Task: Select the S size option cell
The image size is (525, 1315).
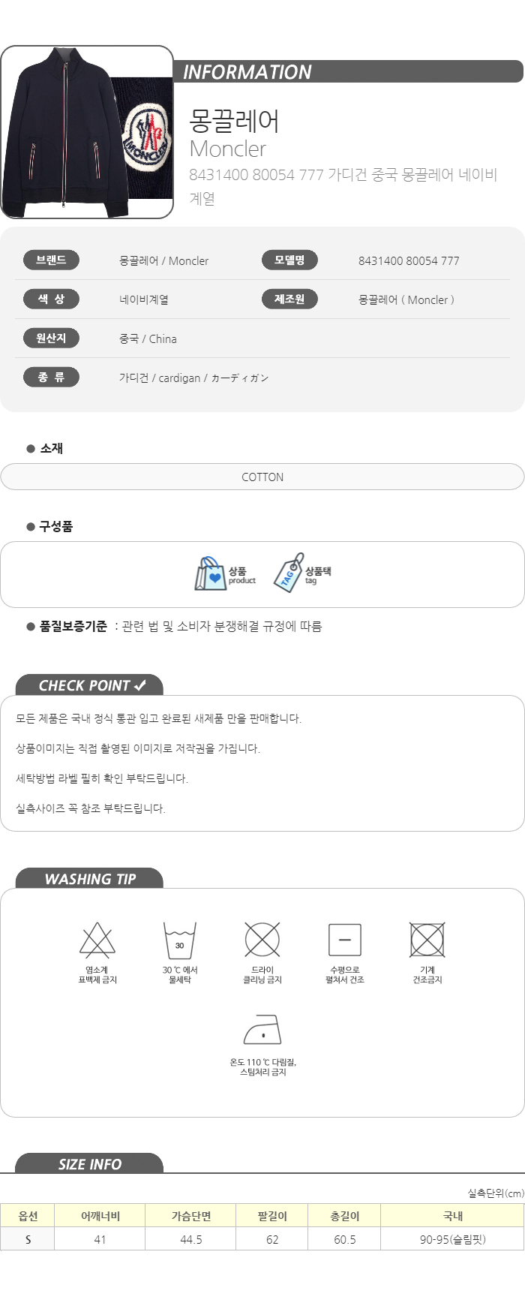Action: [x=28, y=1239]
